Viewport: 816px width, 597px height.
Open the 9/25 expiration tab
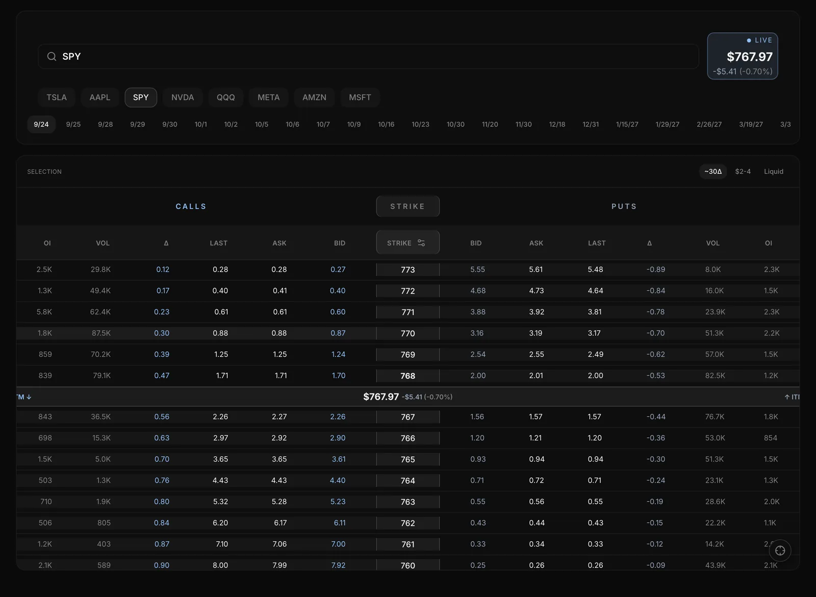coord(73,124)
